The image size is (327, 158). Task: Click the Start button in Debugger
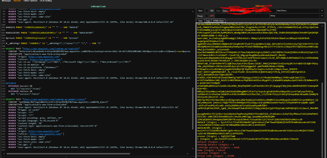pos(200,11)
